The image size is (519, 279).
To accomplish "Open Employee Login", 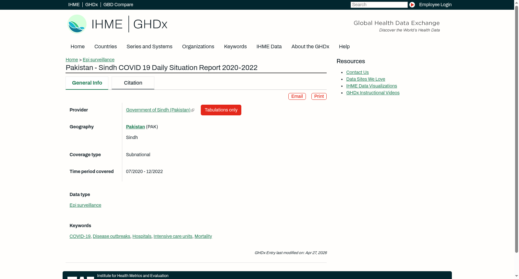I will [435, 5].
